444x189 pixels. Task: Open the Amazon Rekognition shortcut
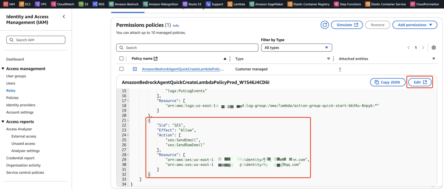pos(161,4)
